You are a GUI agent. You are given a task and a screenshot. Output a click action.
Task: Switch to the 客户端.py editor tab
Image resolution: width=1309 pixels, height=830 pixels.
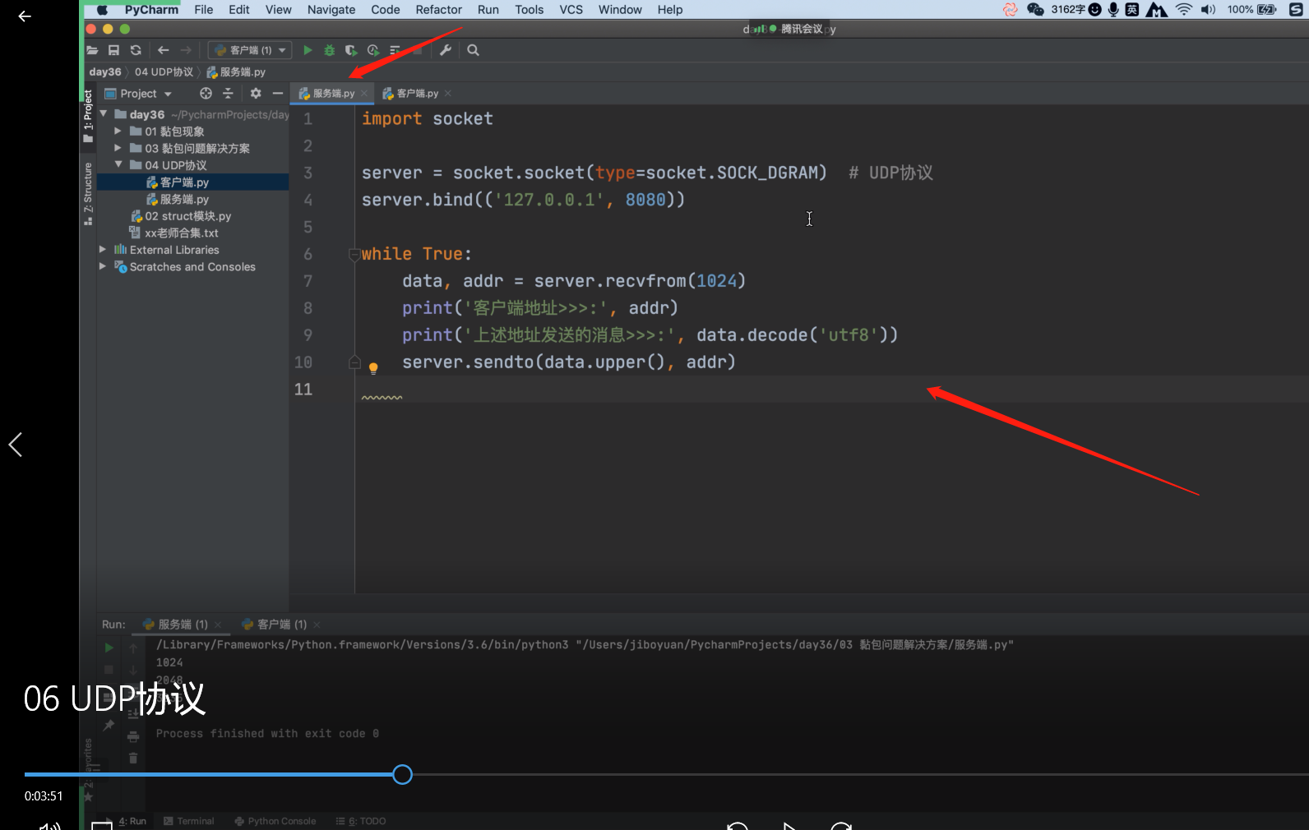click(417, 94)
